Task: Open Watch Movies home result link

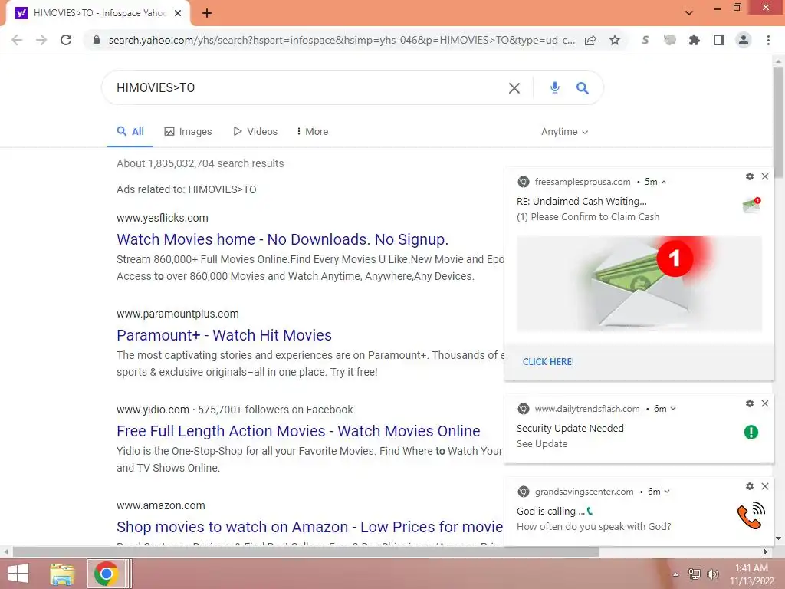Action: pos(282,239)
